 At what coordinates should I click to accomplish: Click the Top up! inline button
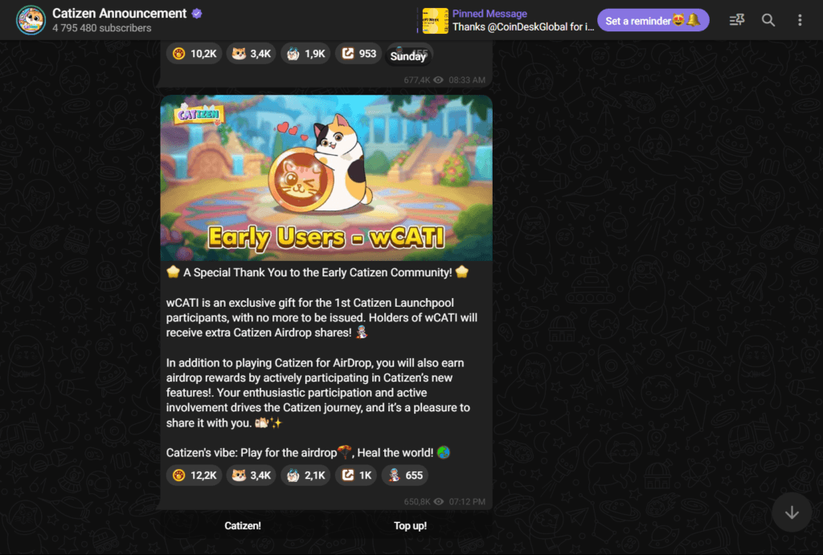click(x=410, y=525)
